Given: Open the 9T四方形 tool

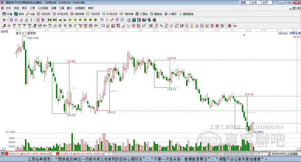Looking at the screenshot, I should [x=110, y=14].
